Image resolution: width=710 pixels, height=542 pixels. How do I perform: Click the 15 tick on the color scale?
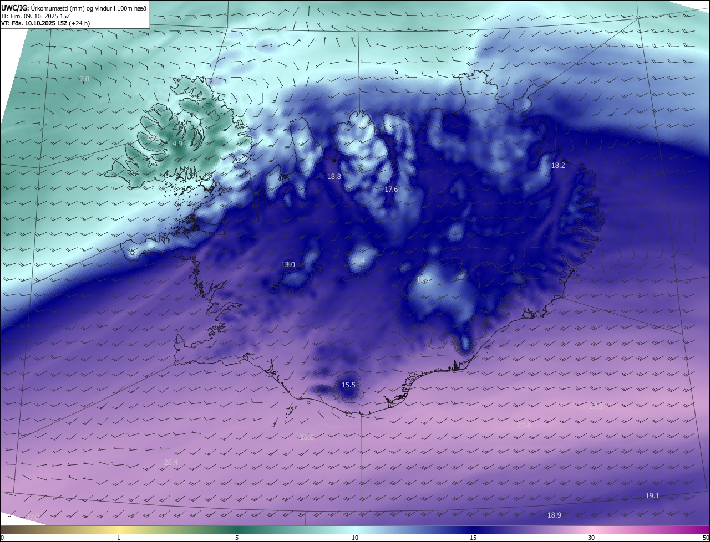pos(473,538)
